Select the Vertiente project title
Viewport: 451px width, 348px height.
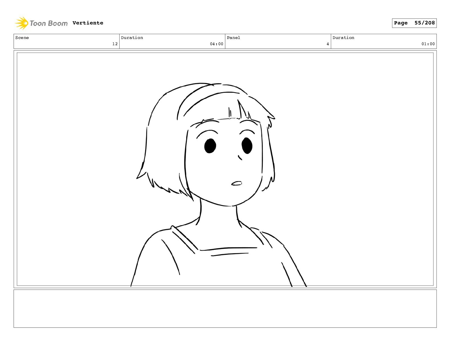[x=88, y=23]
